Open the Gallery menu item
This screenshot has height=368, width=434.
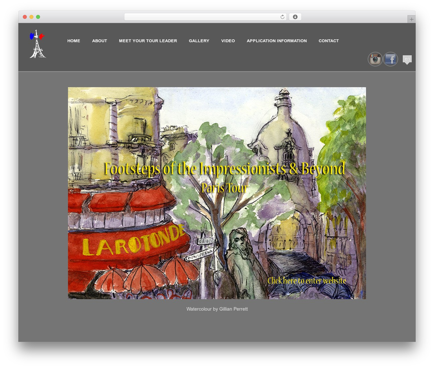point(199,41)
